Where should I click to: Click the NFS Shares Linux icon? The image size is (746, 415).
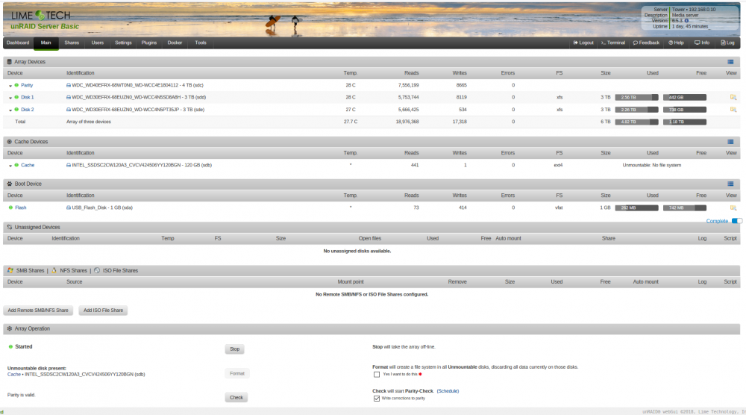tap(54, 270)
